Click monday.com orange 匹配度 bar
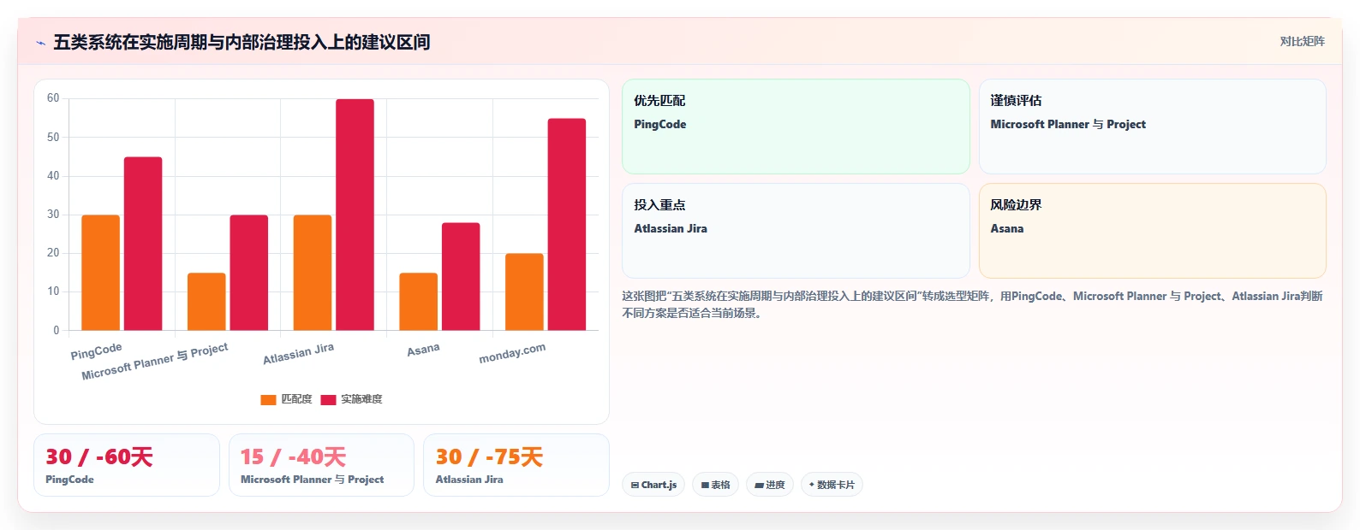 (524, 291)
